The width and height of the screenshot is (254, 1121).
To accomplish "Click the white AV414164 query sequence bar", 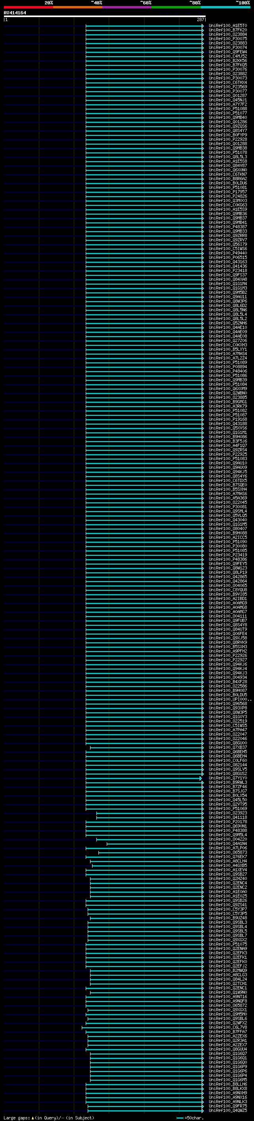I will 105,16.
